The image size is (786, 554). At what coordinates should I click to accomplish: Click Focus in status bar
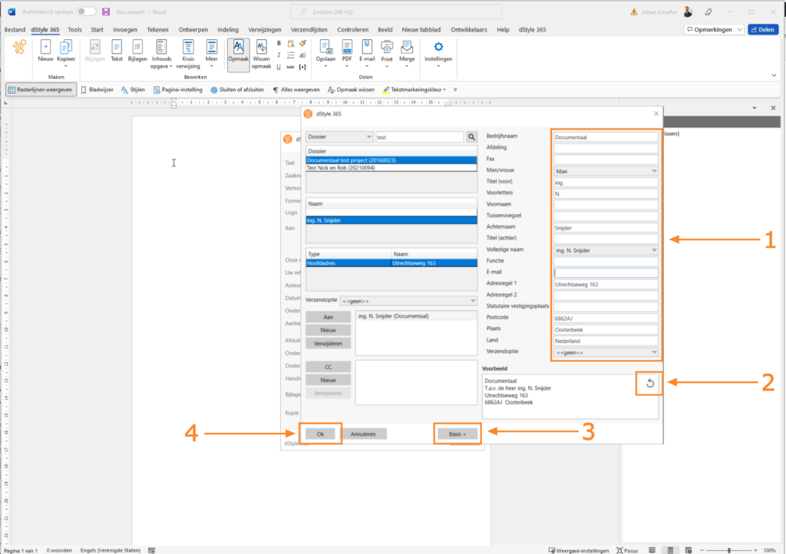627,550
